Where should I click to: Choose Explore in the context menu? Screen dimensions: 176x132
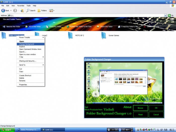point(30,47)
